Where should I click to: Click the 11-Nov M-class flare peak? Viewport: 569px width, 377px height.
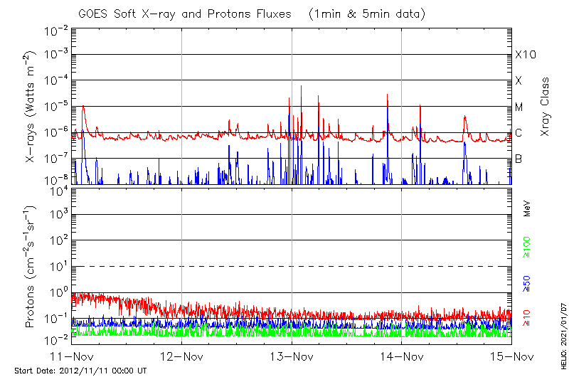pyautogui.click(x=83, y=106)
